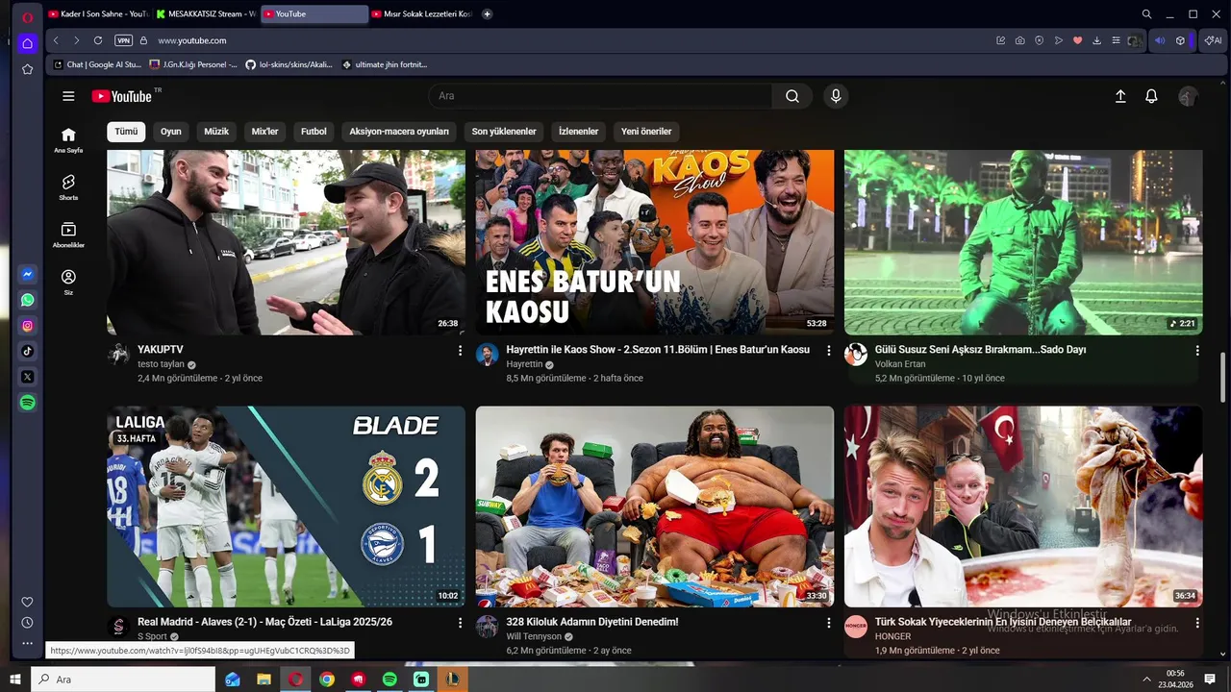Toggle the VPN badge in address bar

[123, 40]
